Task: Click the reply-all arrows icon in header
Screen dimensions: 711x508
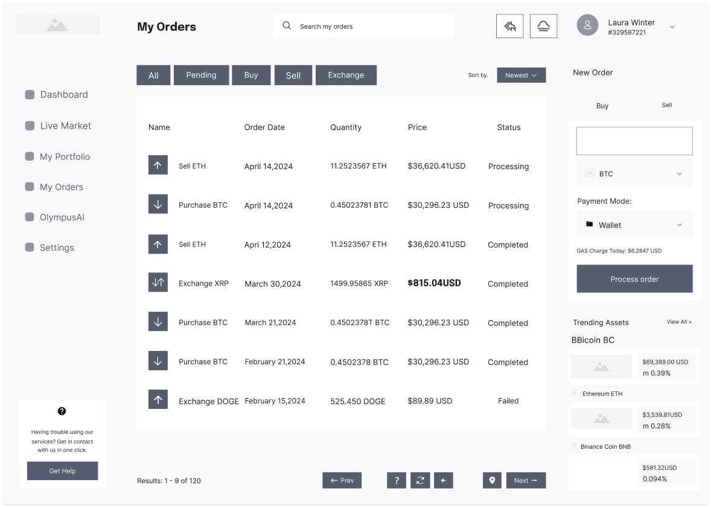Action: tap(509, 26)
